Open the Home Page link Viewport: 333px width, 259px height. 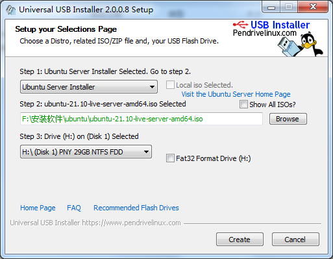coord(38,208)
